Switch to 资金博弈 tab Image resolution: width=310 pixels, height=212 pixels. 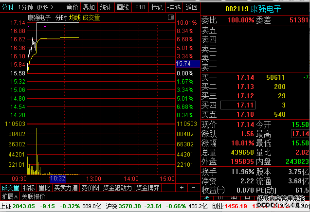(x=147, y=188)
